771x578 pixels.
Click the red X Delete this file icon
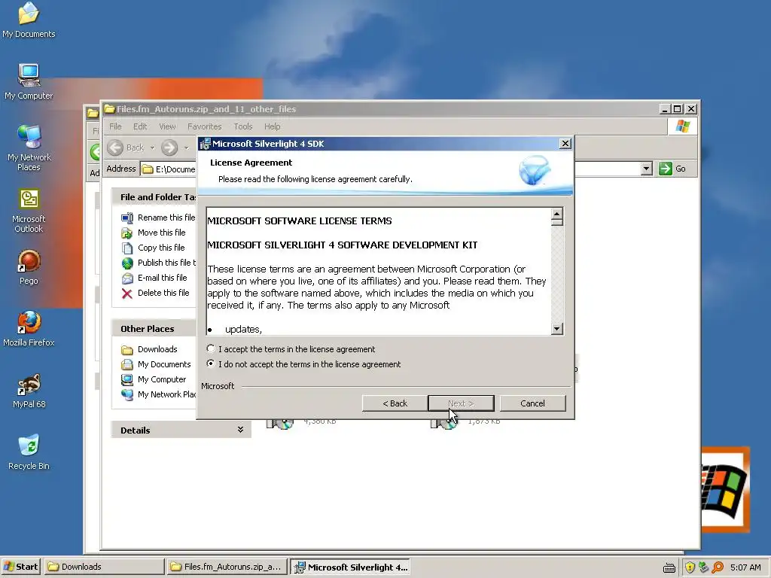click(x=126, y=294)
